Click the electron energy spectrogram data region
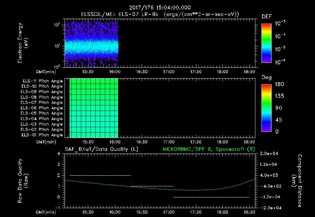The height and width of the screenshot is (217, 315). [x=92, y=44]
